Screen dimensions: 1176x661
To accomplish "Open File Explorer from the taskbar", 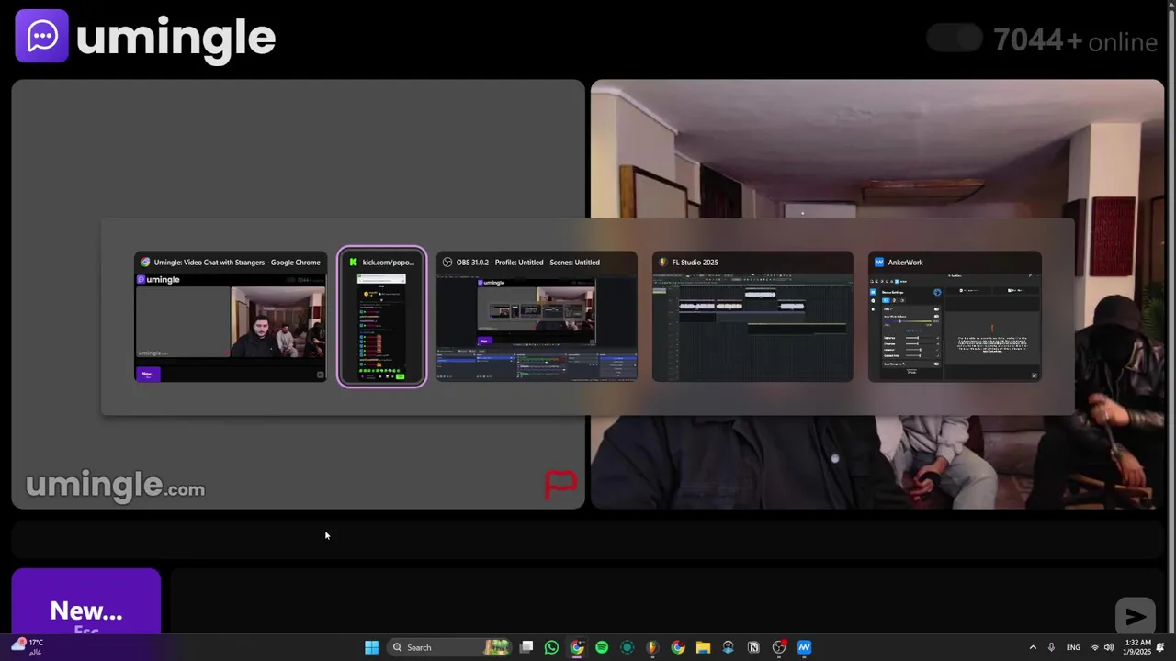I will tap(703, 647).
